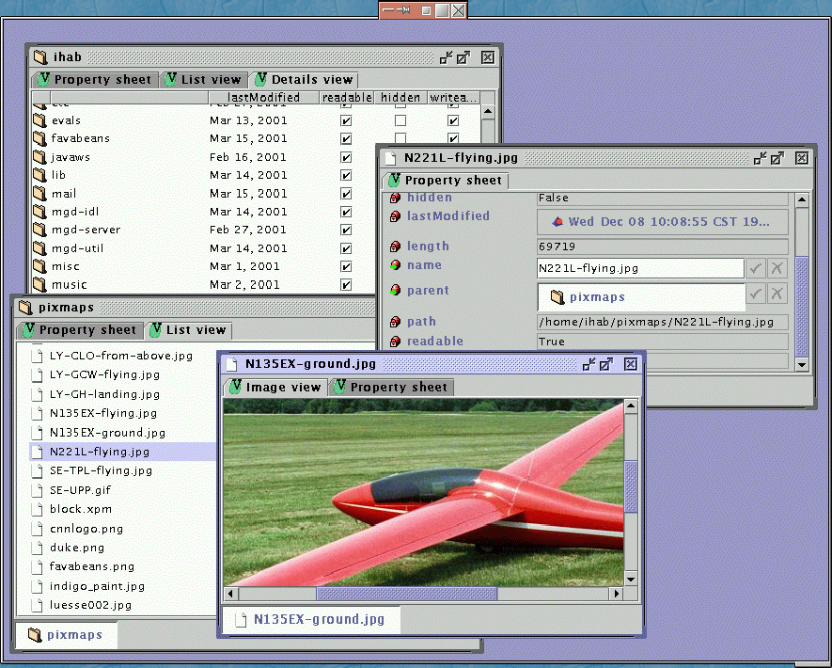The image size is (832, 668).
Task: Click the icon beside the lastModified property
Action: point(395,216)
